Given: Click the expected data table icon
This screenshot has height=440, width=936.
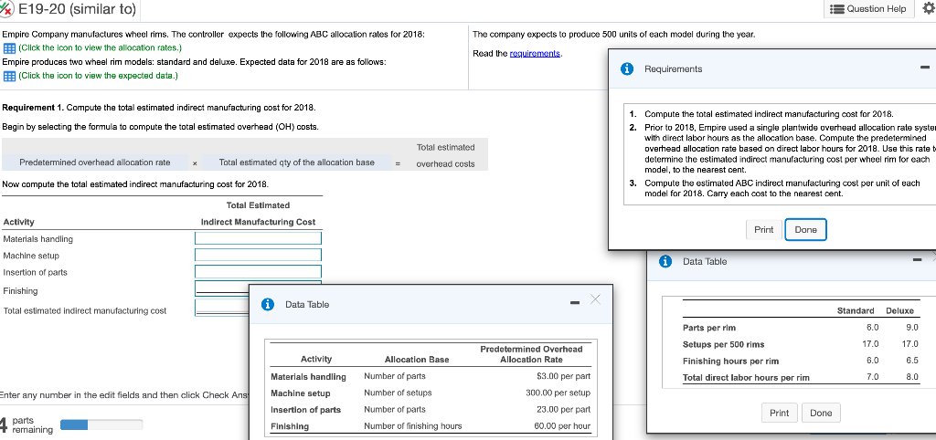Looking at the screenshot, I should 9,77.
